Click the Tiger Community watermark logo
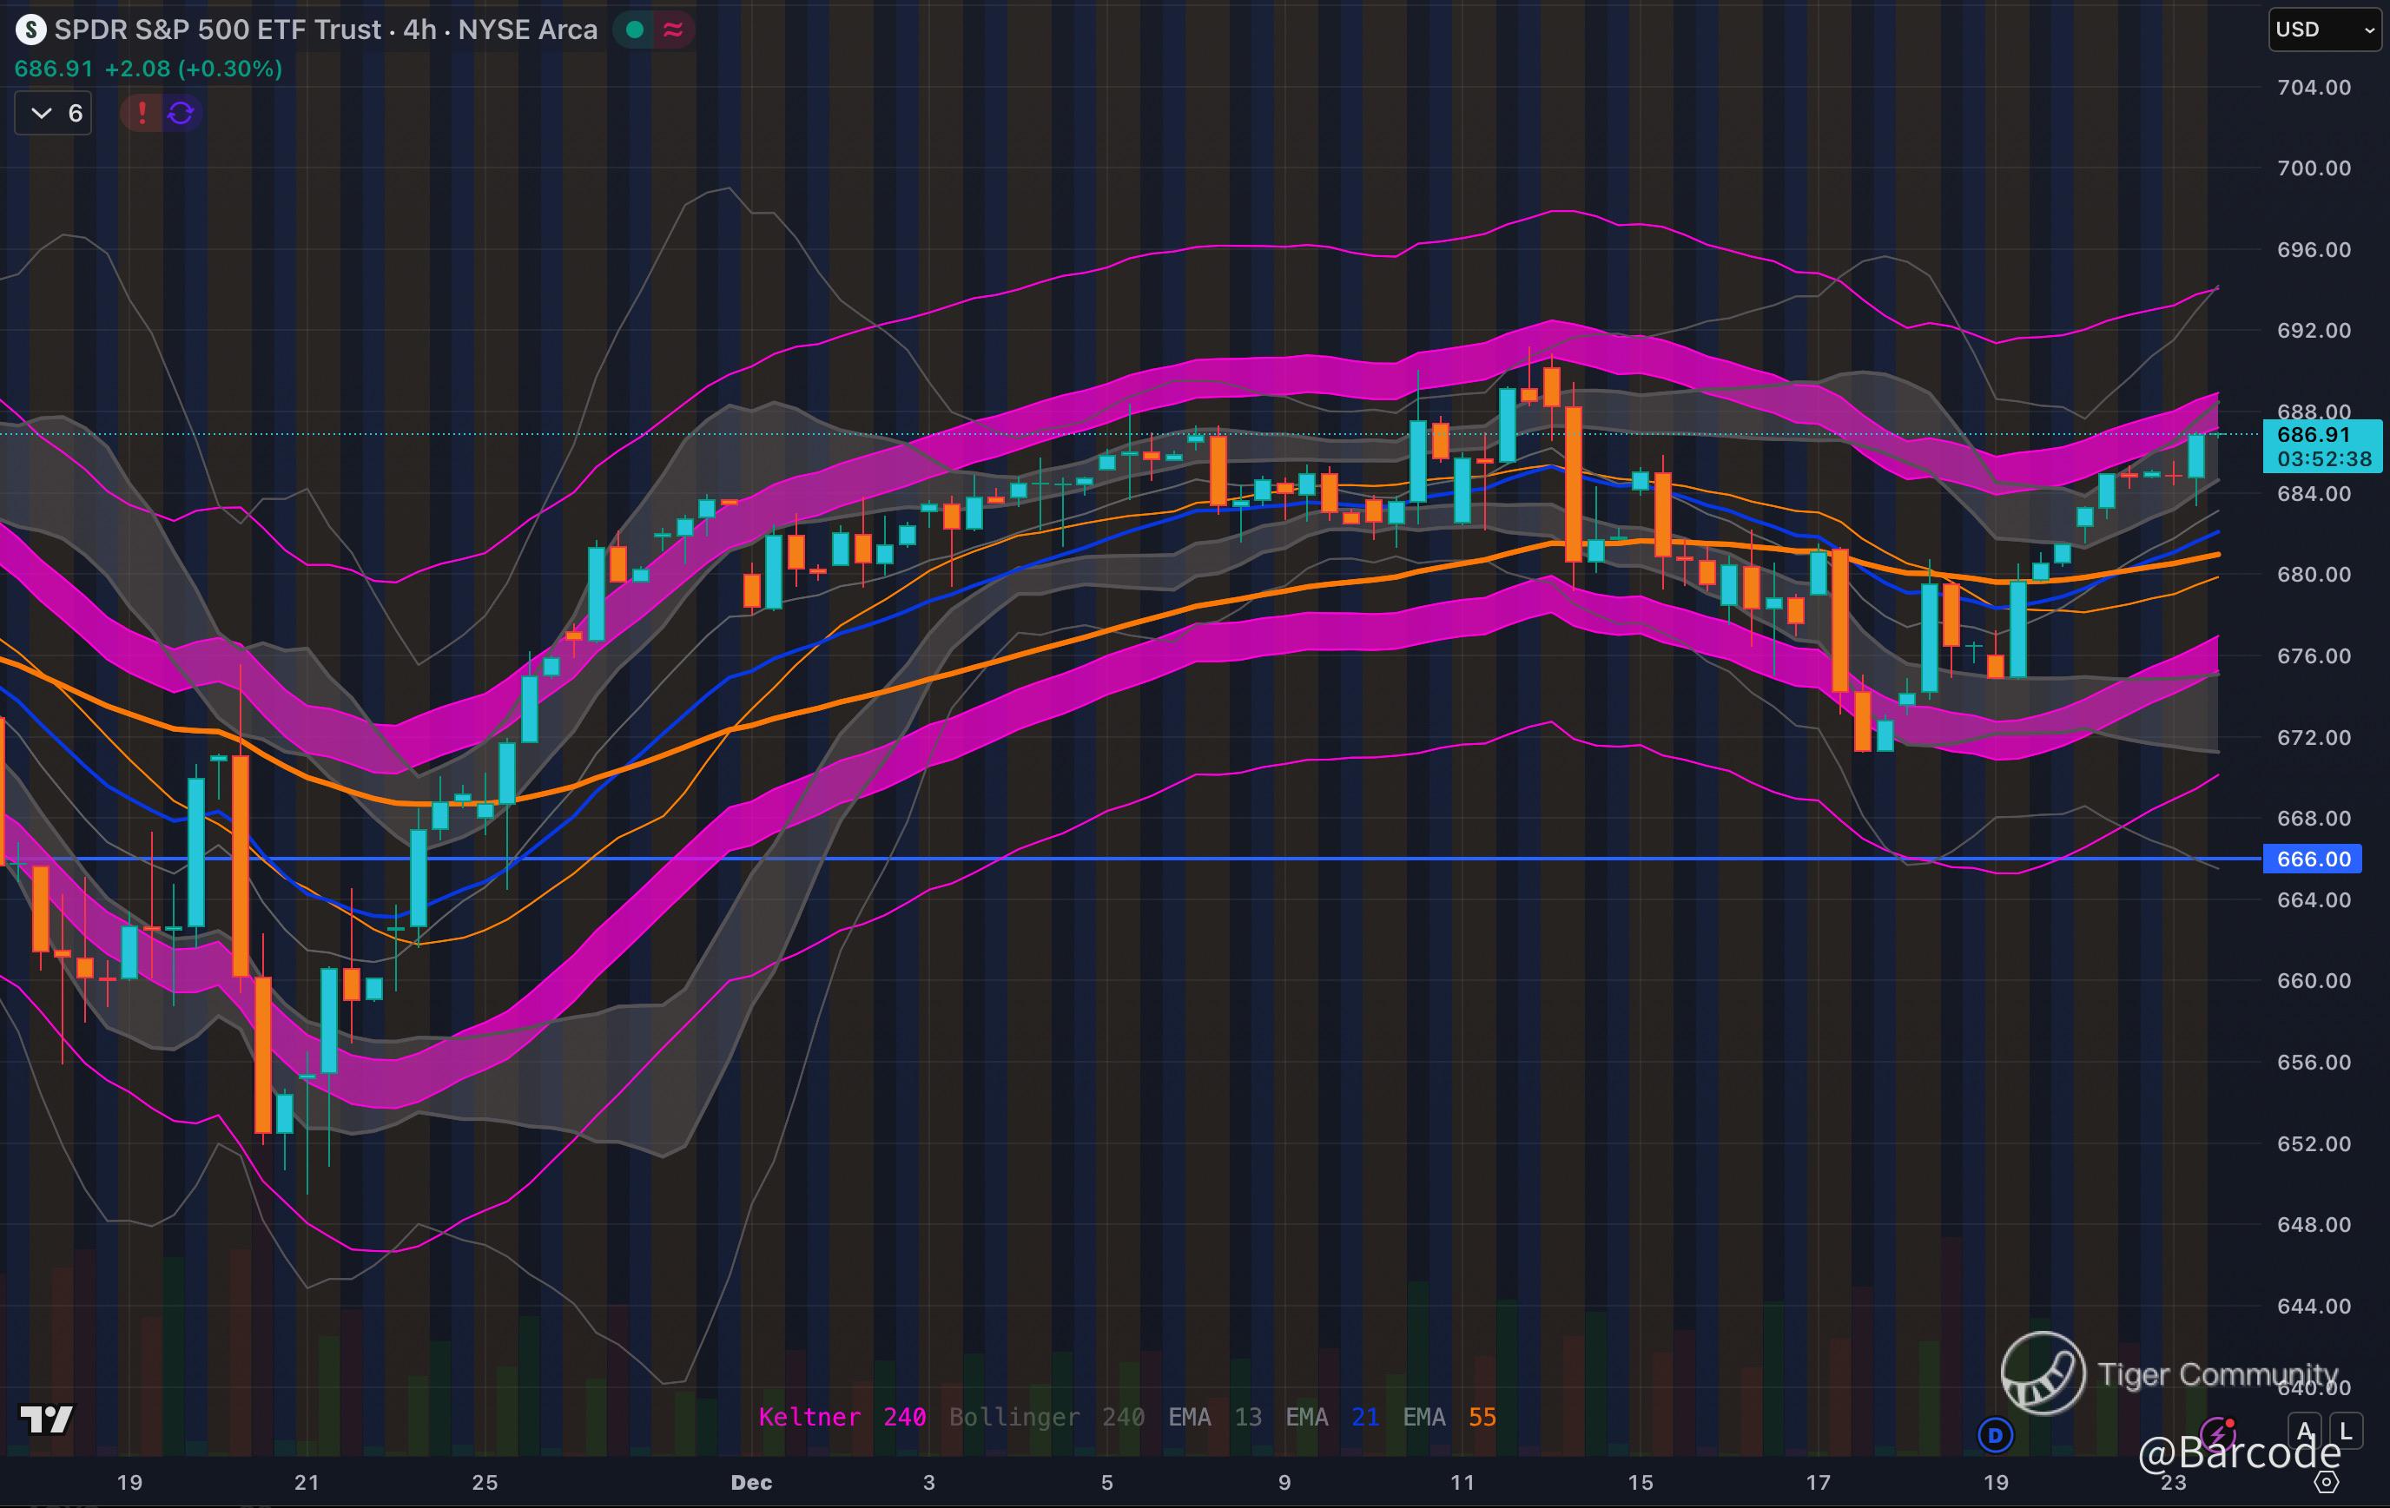This screenshot has width=2390, height=1508. (2043, 1373)
